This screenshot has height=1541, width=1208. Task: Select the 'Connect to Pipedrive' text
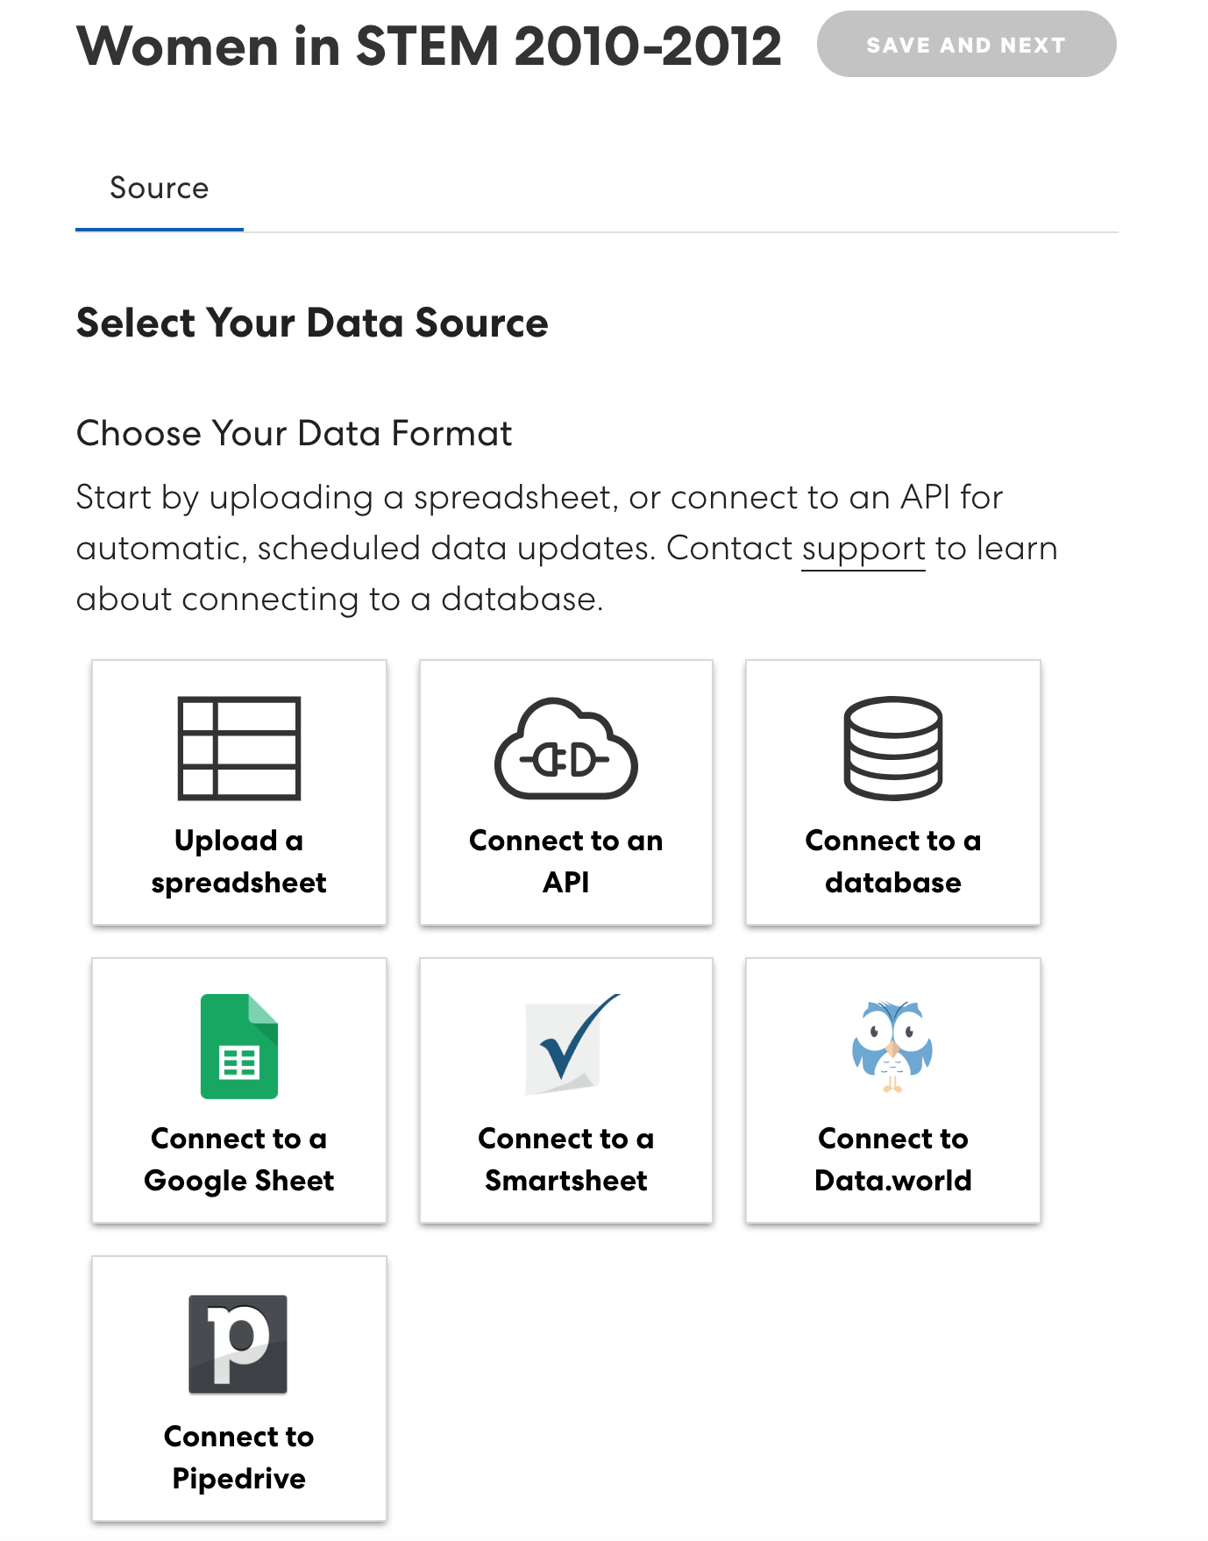click(x=238, y=1458)
